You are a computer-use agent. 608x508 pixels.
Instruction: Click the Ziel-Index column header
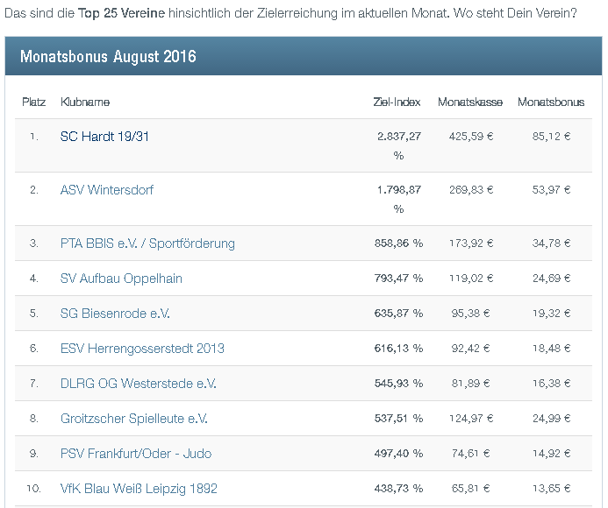(397, 102)
